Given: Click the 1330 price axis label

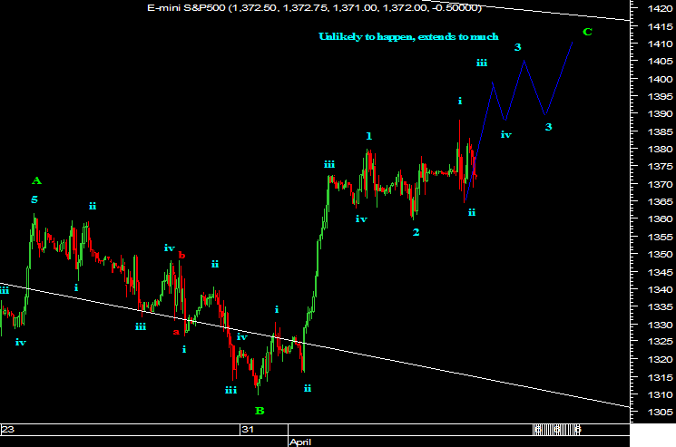Looking at the screenshot, I should tap(660, 325).
